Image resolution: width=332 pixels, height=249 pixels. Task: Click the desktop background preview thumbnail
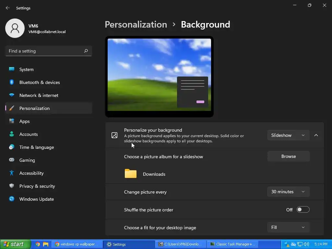[159, 75]
